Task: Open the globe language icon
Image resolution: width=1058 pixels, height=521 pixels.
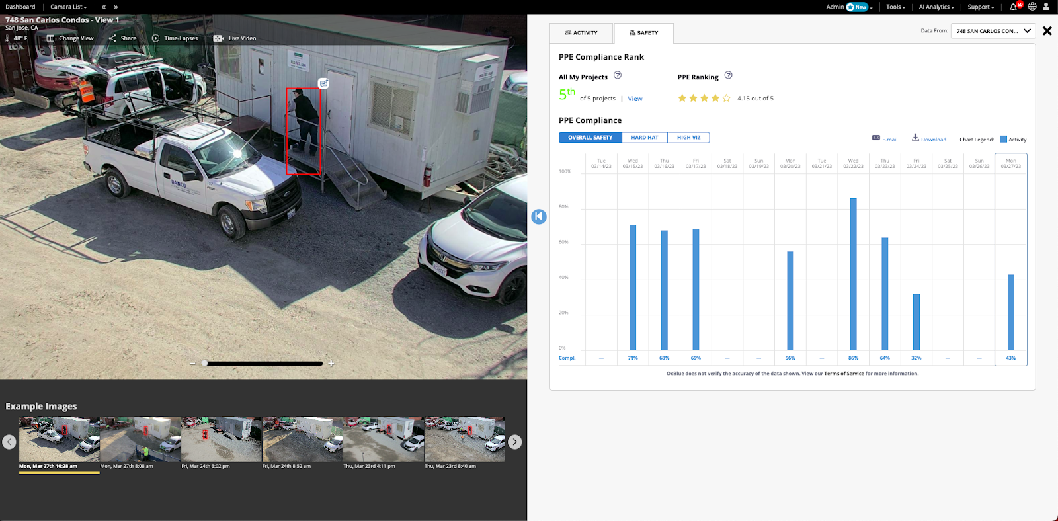Action: [x=1032, y=7]
